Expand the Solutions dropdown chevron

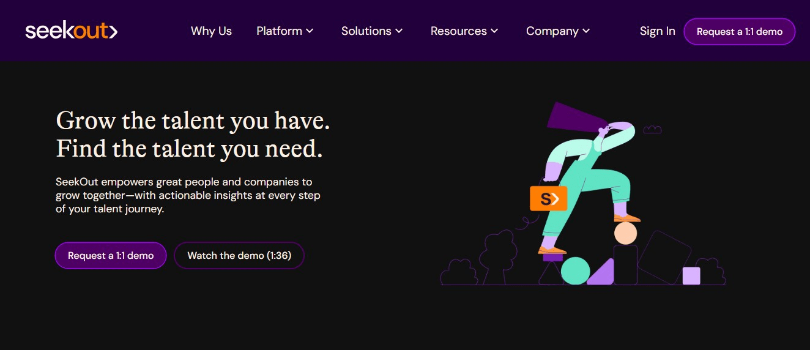tap(399, 31)
